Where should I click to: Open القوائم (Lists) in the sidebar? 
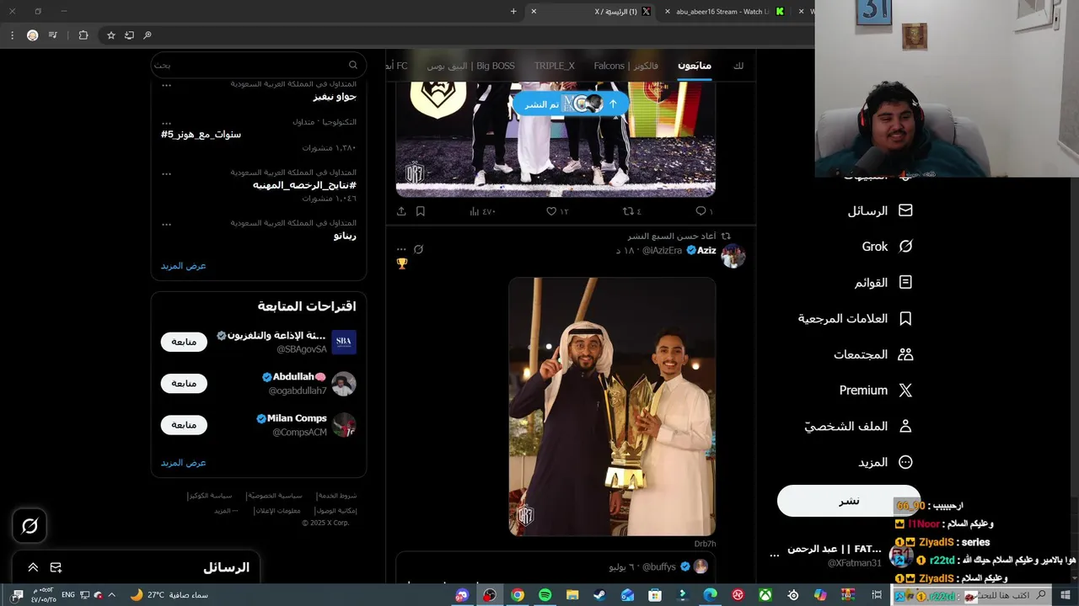[x=883, y=283]
